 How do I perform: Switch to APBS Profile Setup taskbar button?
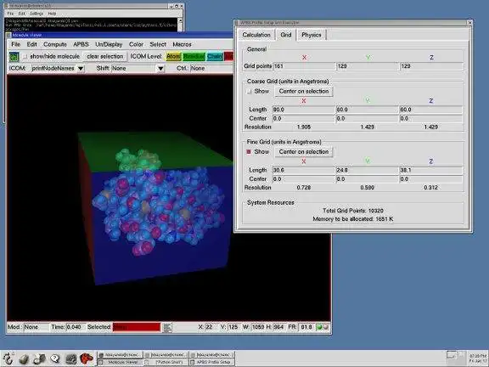pyautogui.click(x=212, y=362)
